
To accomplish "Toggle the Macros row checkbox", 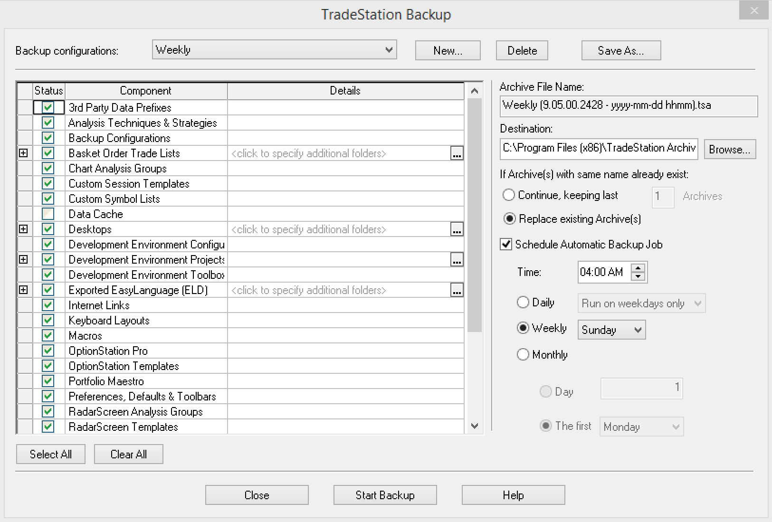I will (x=48, y=335).
